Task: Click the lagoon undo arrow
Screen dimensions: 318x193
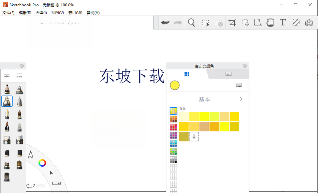Action: pos(30,186)
